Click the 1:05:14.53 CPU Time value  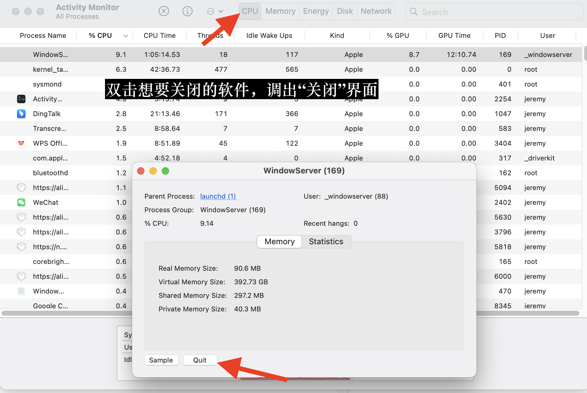click(162, 55)
